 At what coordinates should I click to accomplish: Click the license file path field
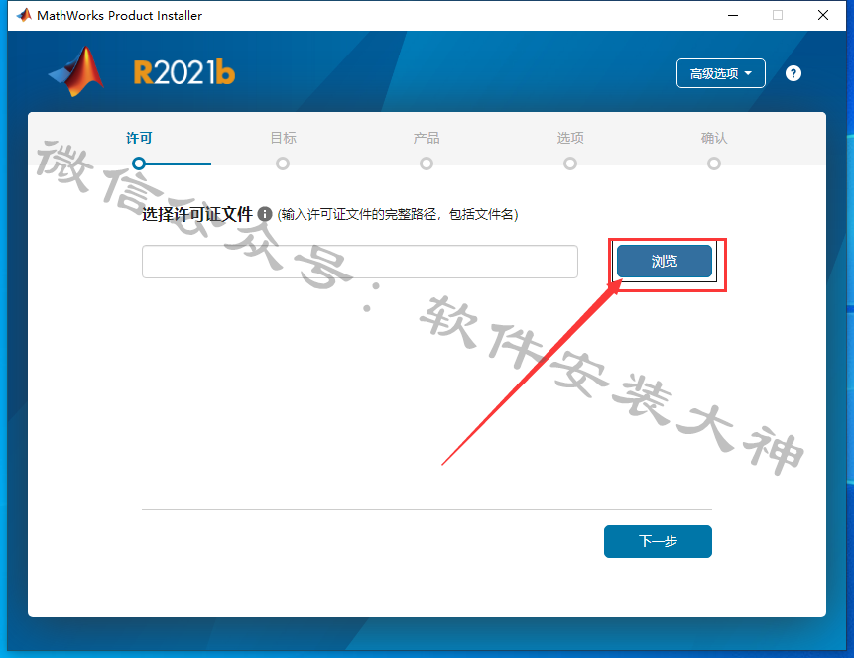click(x=360, y=262)
